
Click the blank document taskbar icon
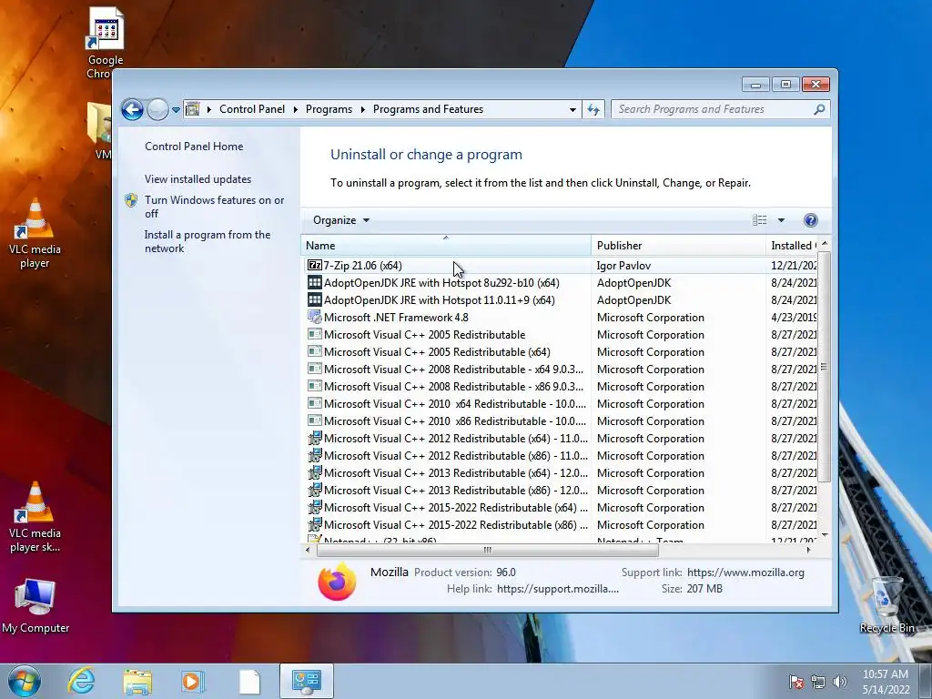[249, 681]
